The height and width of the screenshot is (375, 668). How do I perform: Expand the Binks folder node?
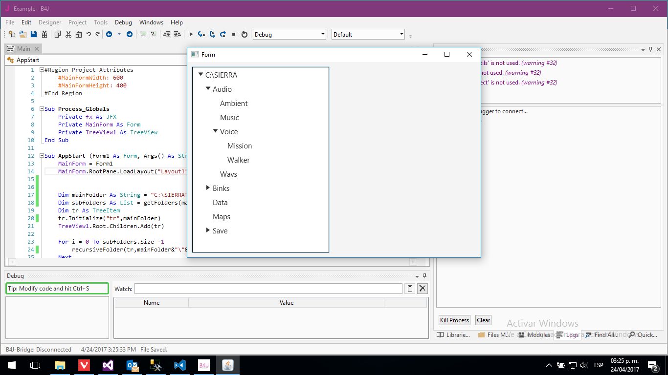(x=208, y=188)
